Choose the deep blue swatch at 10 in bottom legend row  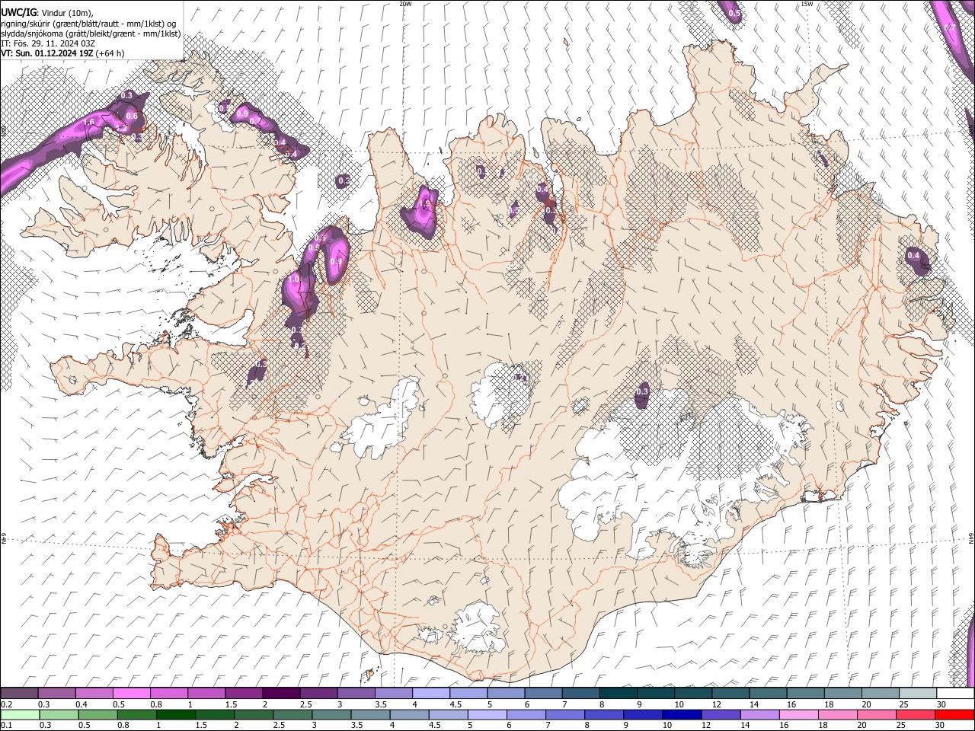pyautogui.click(x=681, y=714)
